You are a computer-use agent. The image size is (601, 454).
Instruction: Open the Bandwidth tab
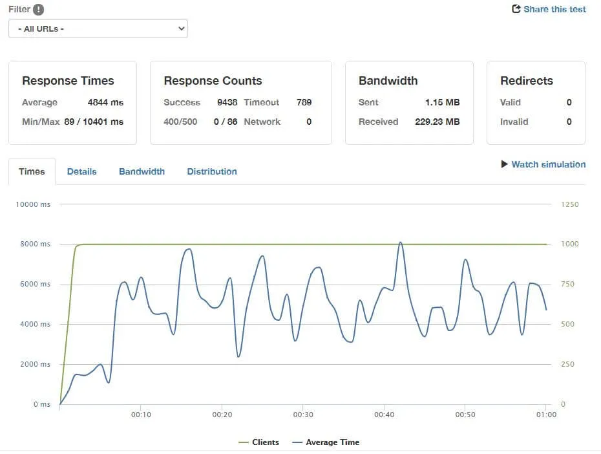pyautogui.click(x=142, y=171)
